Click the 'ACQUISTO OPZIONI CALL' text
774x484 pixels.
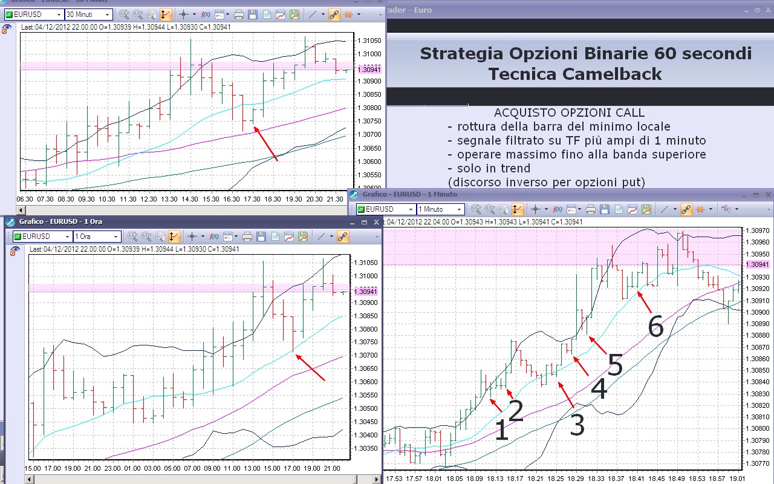[570, 113]
